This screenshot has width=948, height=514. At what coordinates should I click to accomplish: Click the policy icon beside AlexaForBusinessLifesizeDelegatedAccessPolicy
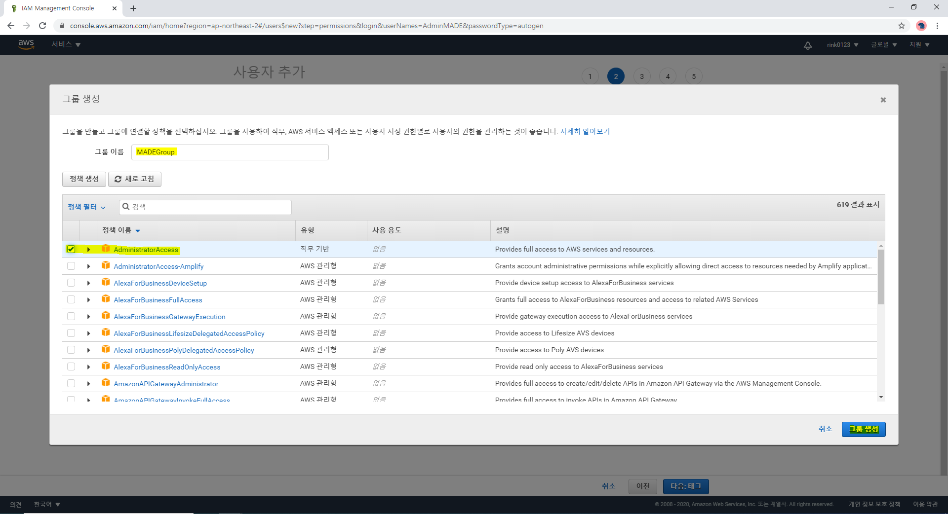click(106, 332)
